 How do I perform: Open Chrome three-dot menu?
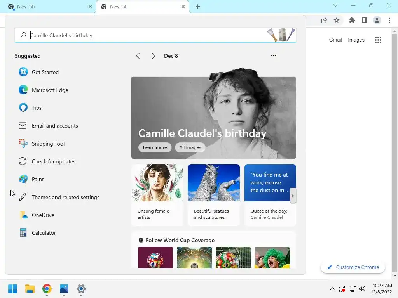389,20
